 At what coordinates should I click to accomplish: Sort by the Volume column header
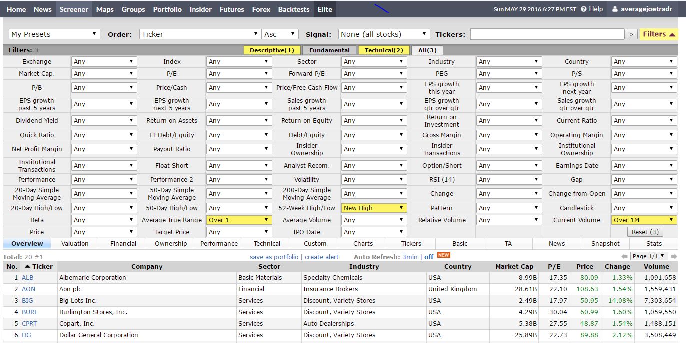point(656,267)
